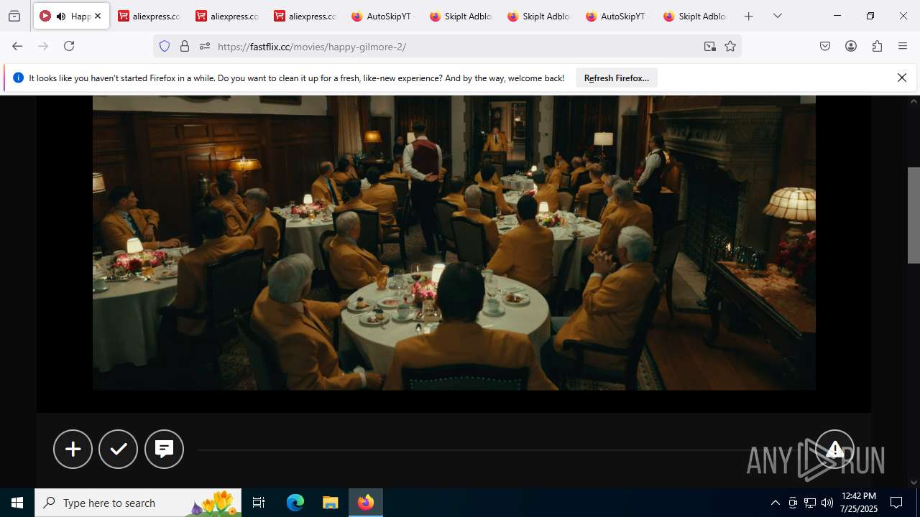Screen dimensions: 920x517
Task: Switch to the first AutoSkipYT tab
Action: 384,16
